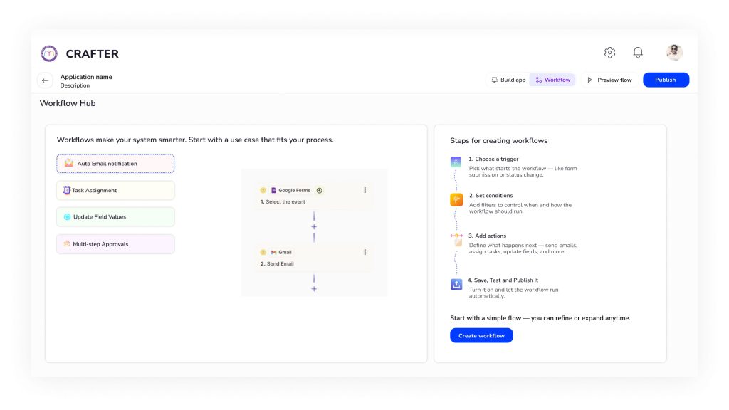Publish the application
The image size is (729, 410).
(666, 80)
